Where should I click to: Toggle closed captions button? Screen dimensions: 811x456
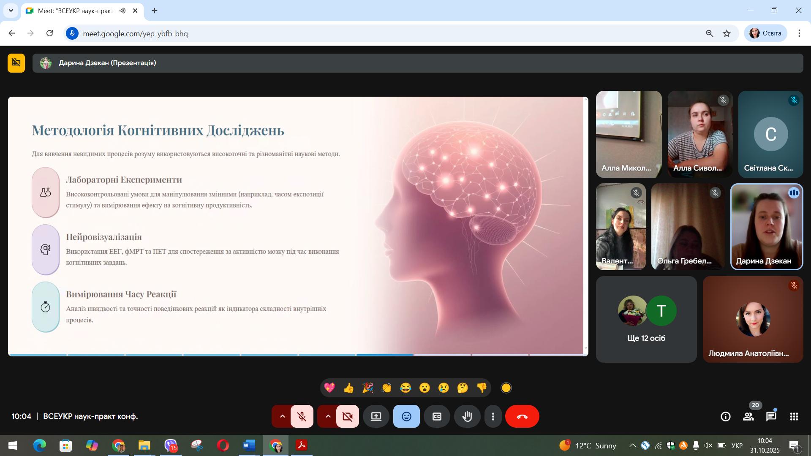point(437,416)
